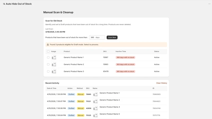Screen dimensions: 212x119
Task: Click the Auto Hide Out of Stock app icon
Action: 4,4
